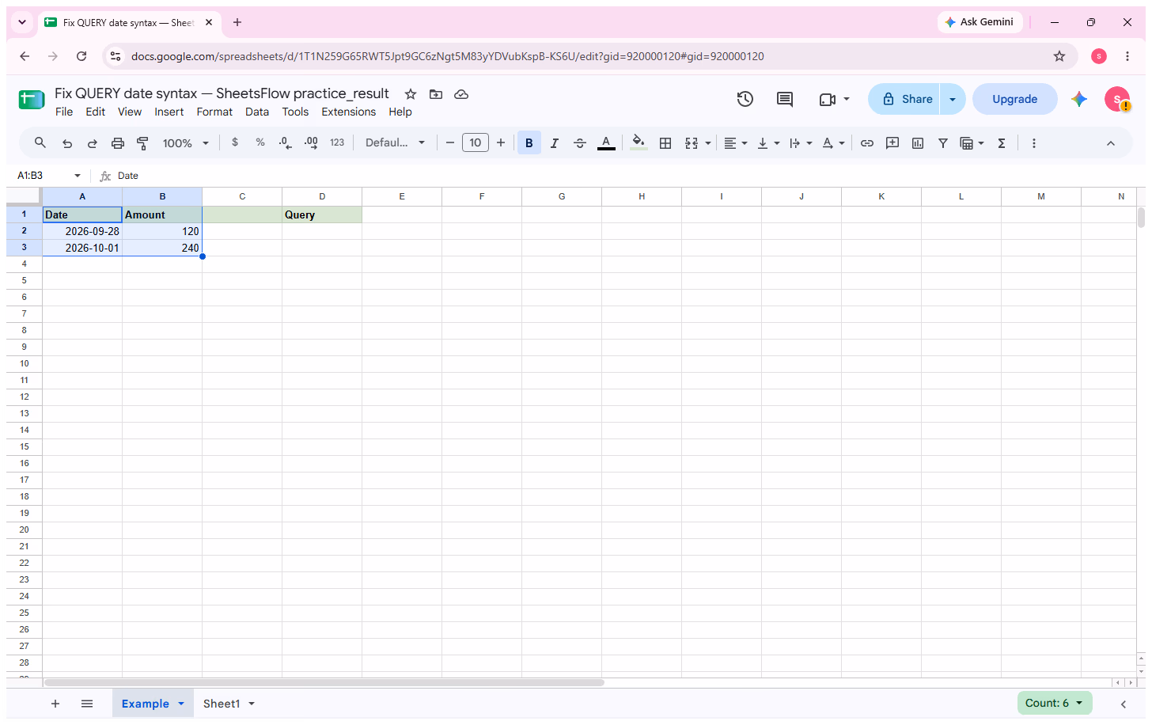
Task: Open the Name box dropdown arrow
Action: coord(78,176)
